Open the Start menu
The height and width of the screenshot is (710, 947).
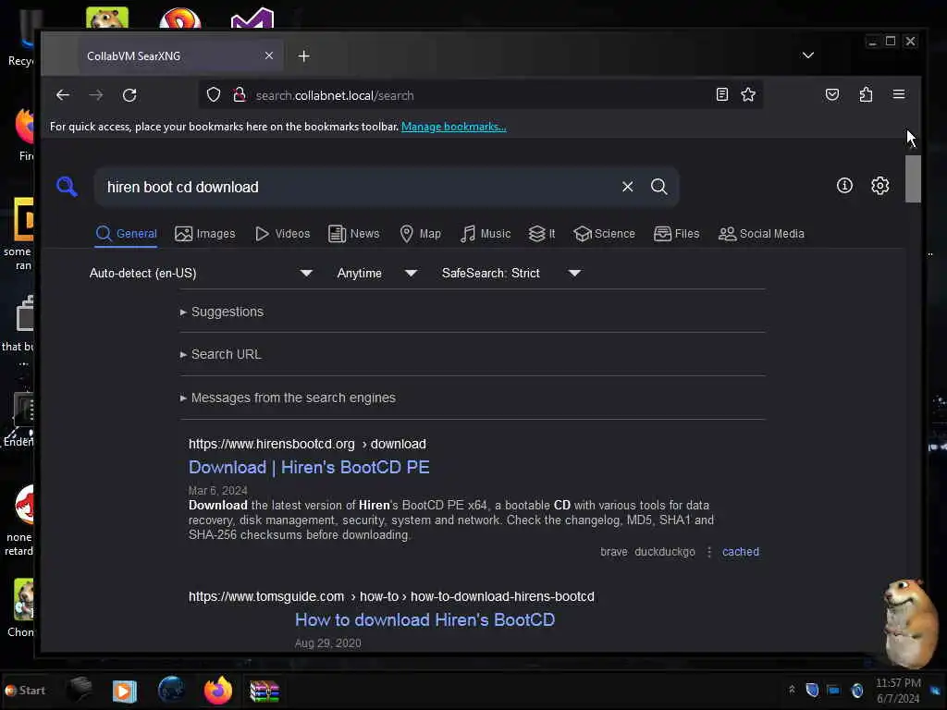pyautogui.click(x=25, y=690)
